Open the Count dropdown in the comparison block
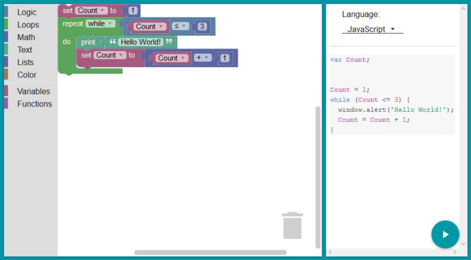 click(150, 27)
